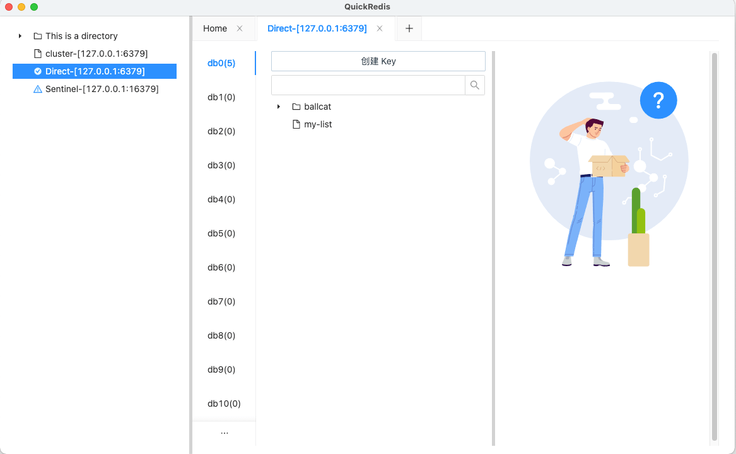
Task: Open a new tab with plus icon
Action: [409, 28]
